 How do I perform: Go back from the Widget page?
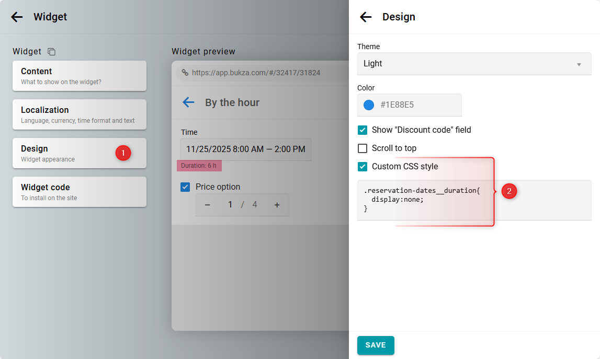tap(17, 17)
